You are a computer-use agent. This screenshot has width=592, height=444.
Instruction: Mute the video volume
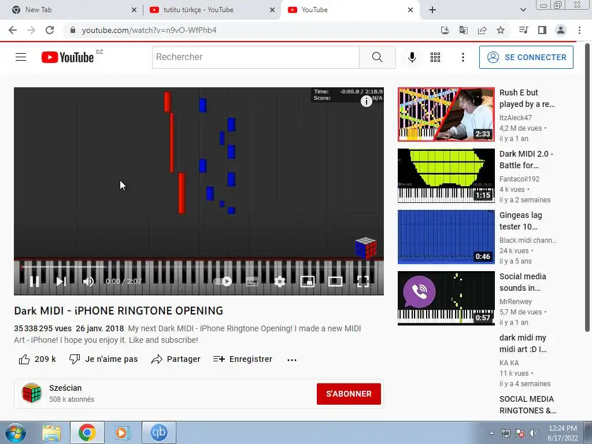(x=88, y=282)
